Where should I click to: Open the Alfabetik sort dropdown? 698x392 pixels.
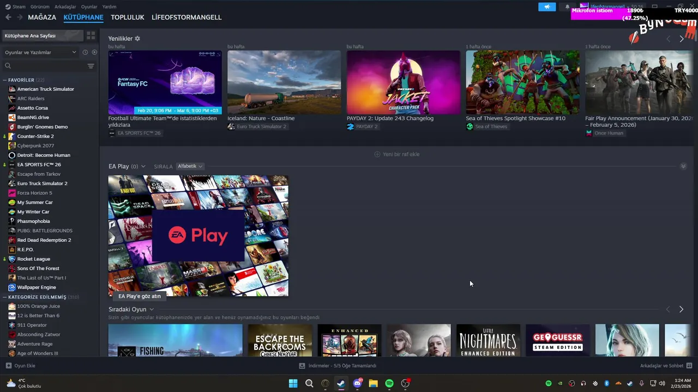coord(190,166)
